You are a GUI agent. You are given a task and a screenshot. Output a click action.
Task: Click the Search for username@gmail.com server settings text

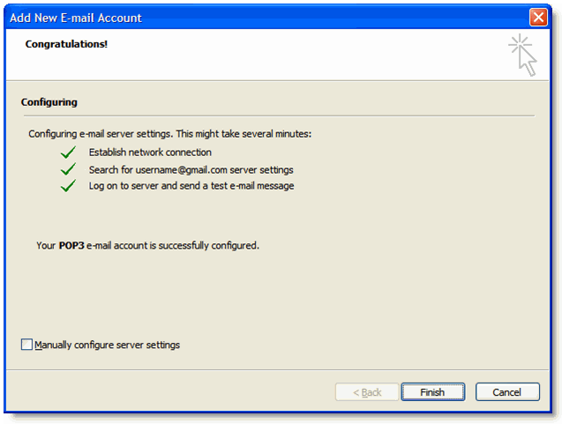point(191,170)
